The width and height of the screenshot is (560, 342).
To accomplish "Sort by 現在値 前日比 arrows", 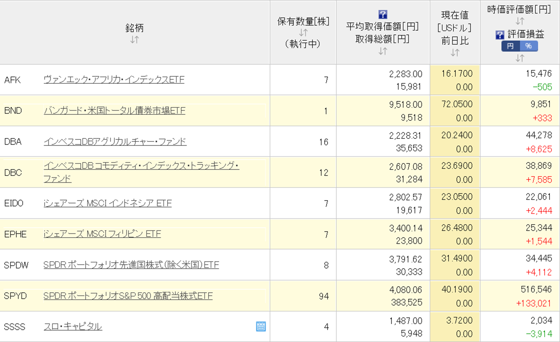I will coord(455,52).
